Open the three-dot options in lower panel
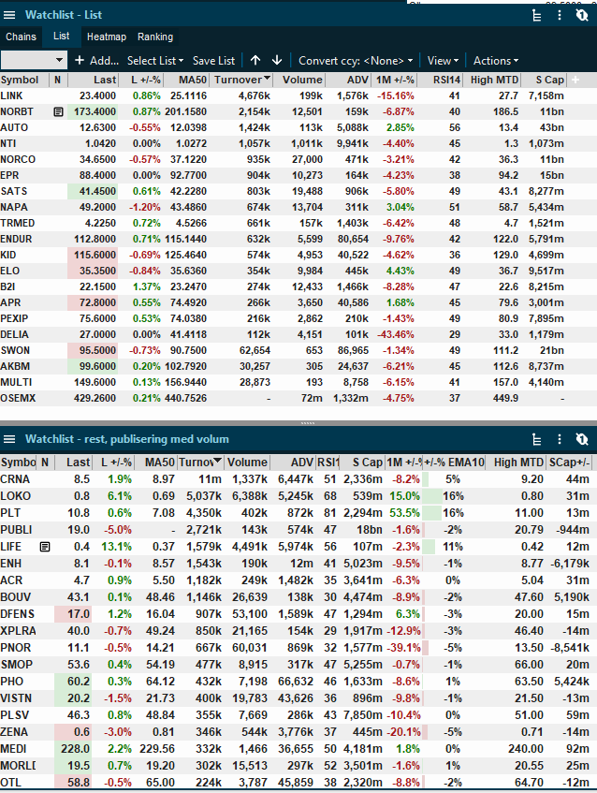Image resolution: width=597 pixels, height=793 pixels. pyautogui.click(x=559, y=439)
